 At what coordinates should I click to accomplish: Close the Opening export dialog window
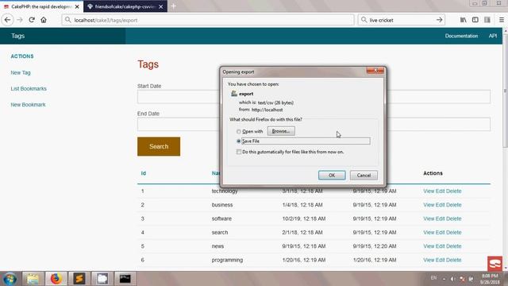coord(375,71)
